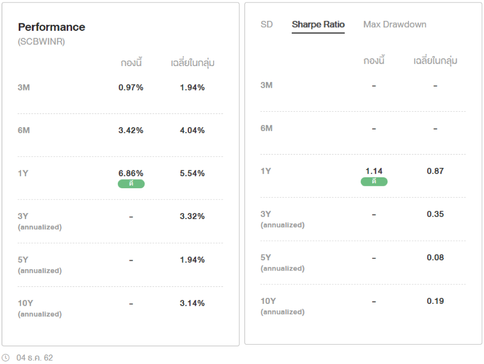Click กองนี้ column header in Performance panel
This screenshot has width=484, height=364.
[x=131, y=63]
